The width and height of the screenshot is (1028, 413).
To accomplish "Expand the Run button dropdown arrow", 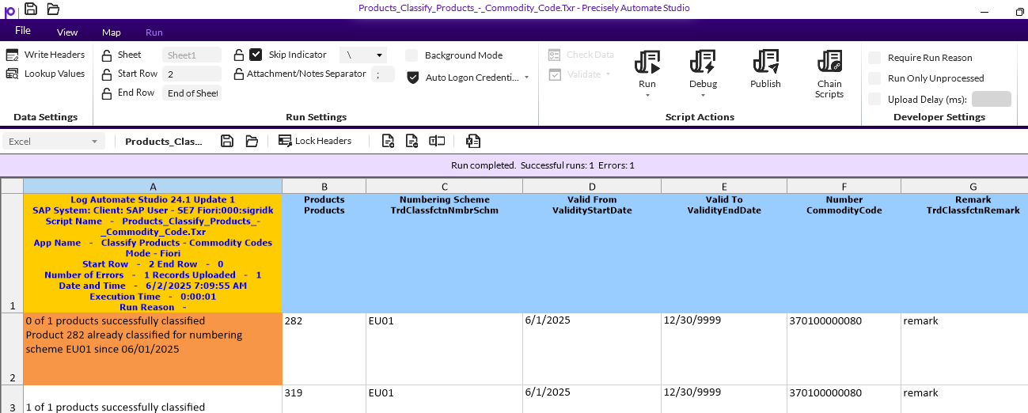I will pos(647,96).
